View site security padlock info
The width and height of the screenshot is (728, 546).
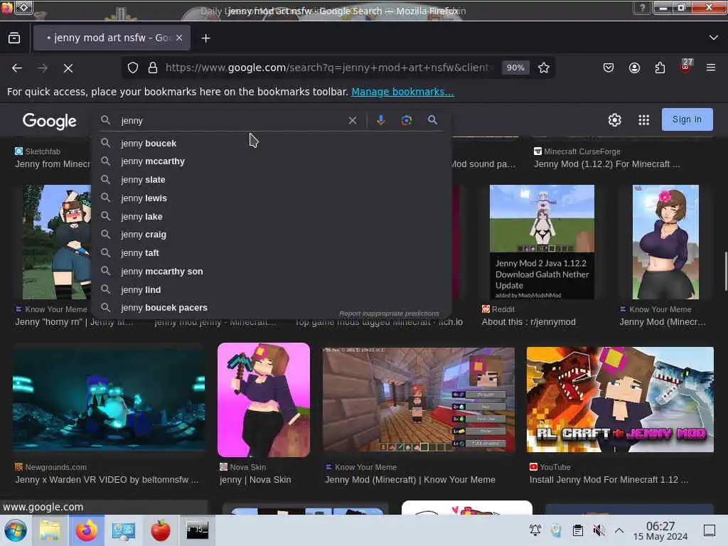click(x=153, y=68)
